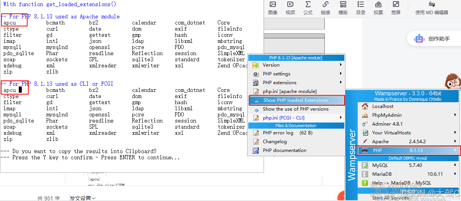This screenshot has height=201, width=461.
Task: Click the Adminer 4.8.1 icon
Action: click(365, 124)
